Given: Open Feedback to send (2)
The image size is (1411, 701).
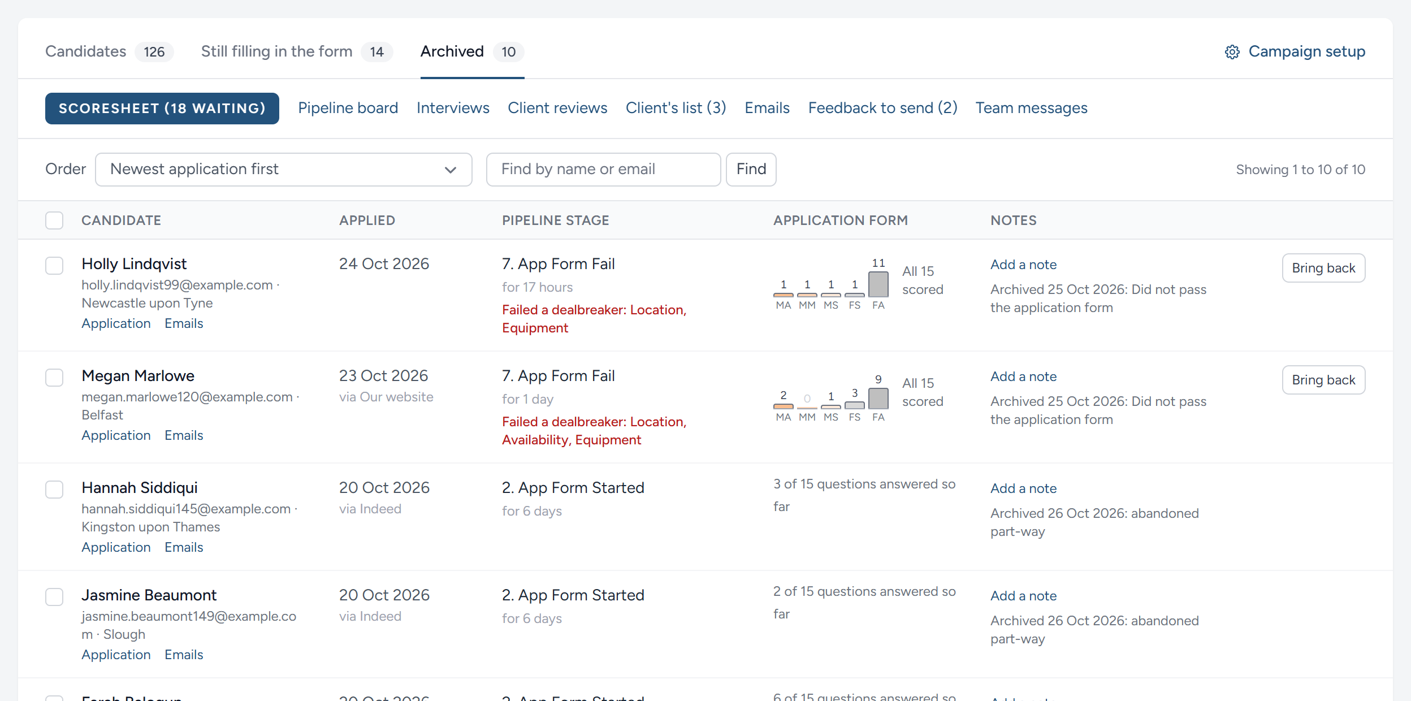Looking at the screenshot, I should [x=882, y=108].
